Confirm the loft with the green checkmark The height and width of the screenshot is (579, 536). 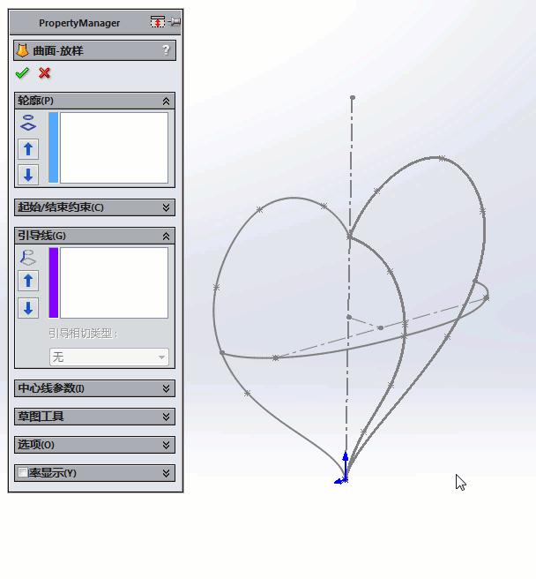pyautogui.click(x=22, y=72)
